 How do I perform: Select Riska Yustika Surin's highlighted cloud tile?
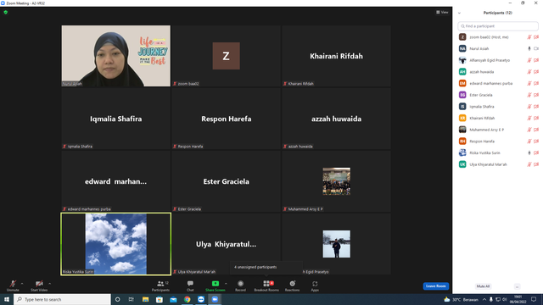coord(116,244)
